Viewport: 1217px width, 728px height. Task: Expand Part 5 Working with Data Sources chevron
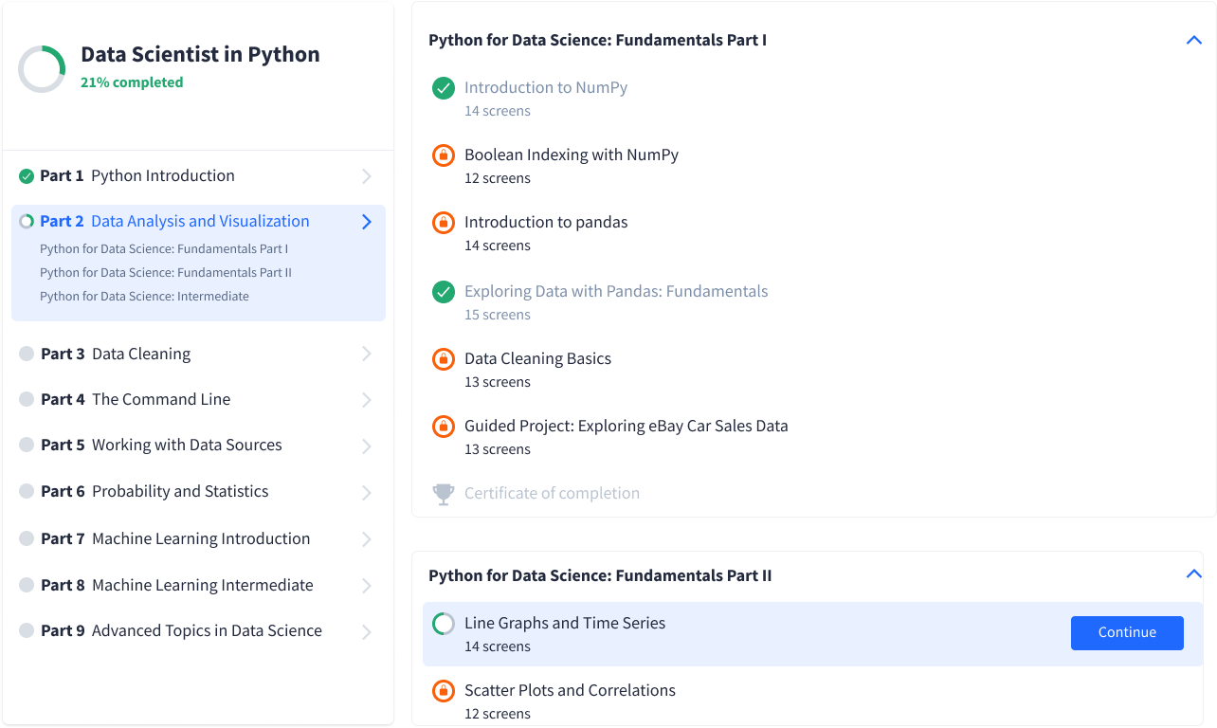coord(367,446)
